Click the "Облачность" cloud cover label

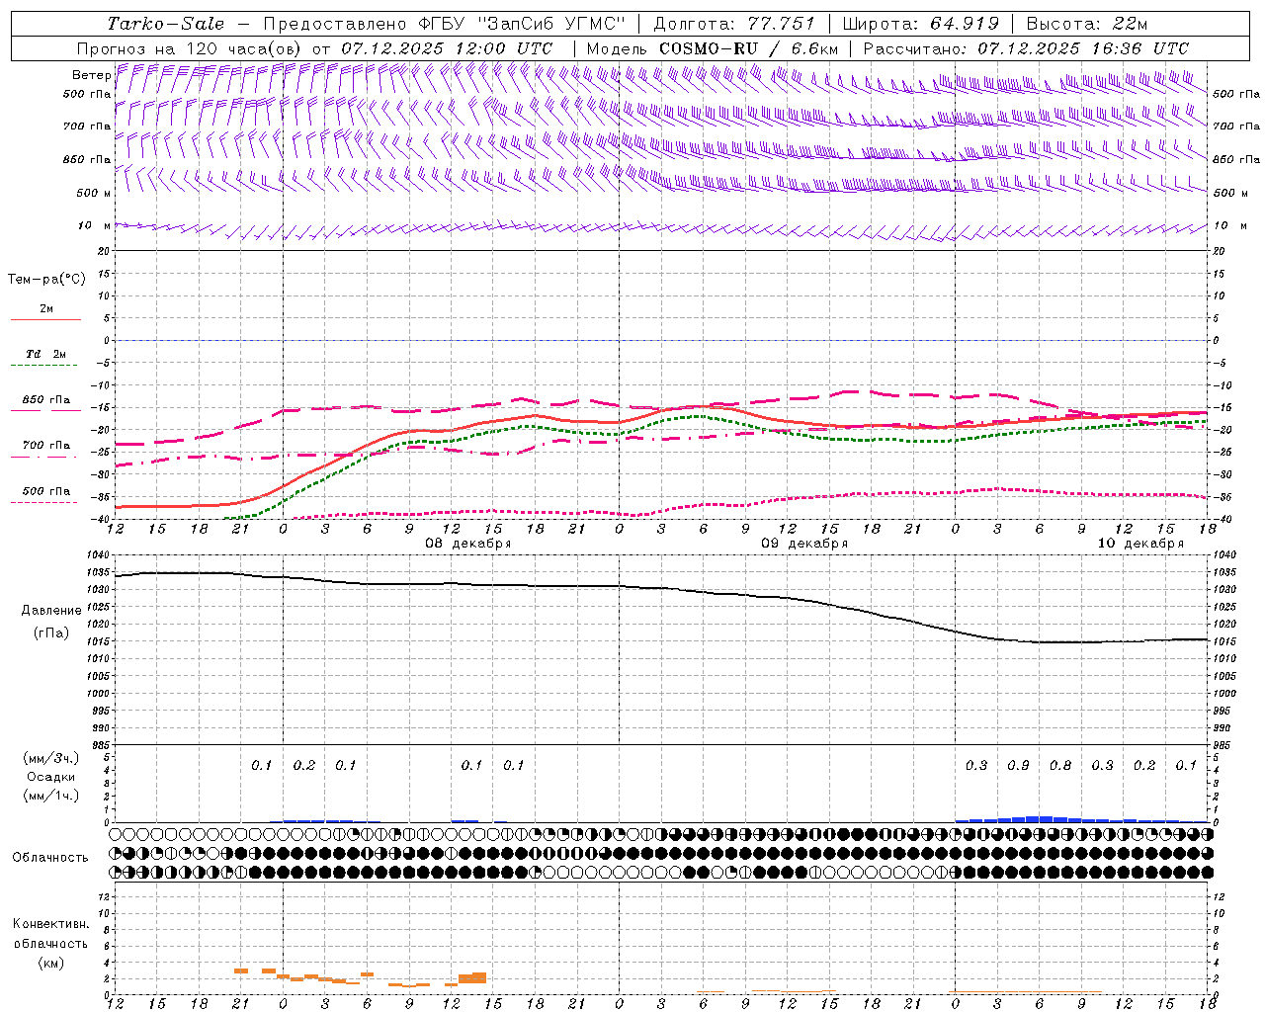click(x=50, y=858)
